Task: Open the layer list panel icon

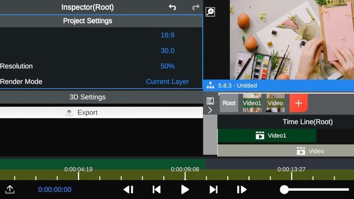Action: (210, 101)
